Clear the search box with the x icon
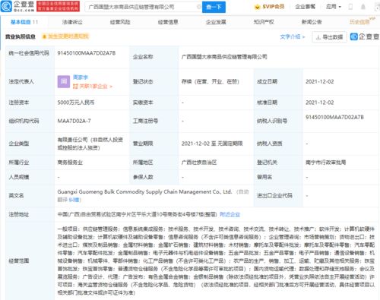Image resolution: width=380 pixels, height=300 pixels. tap(199, 7)
